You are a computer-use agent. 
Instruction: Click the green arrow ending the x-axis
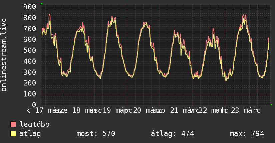tap(271, 105)
